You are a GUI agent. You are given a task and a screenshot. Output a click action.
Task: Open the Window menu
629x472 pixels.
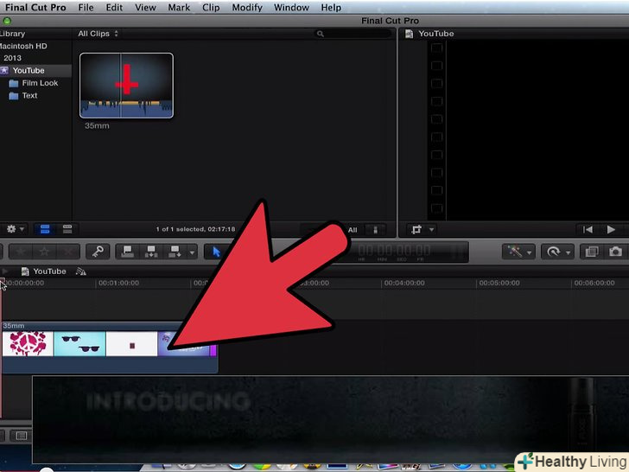[291, 7]
